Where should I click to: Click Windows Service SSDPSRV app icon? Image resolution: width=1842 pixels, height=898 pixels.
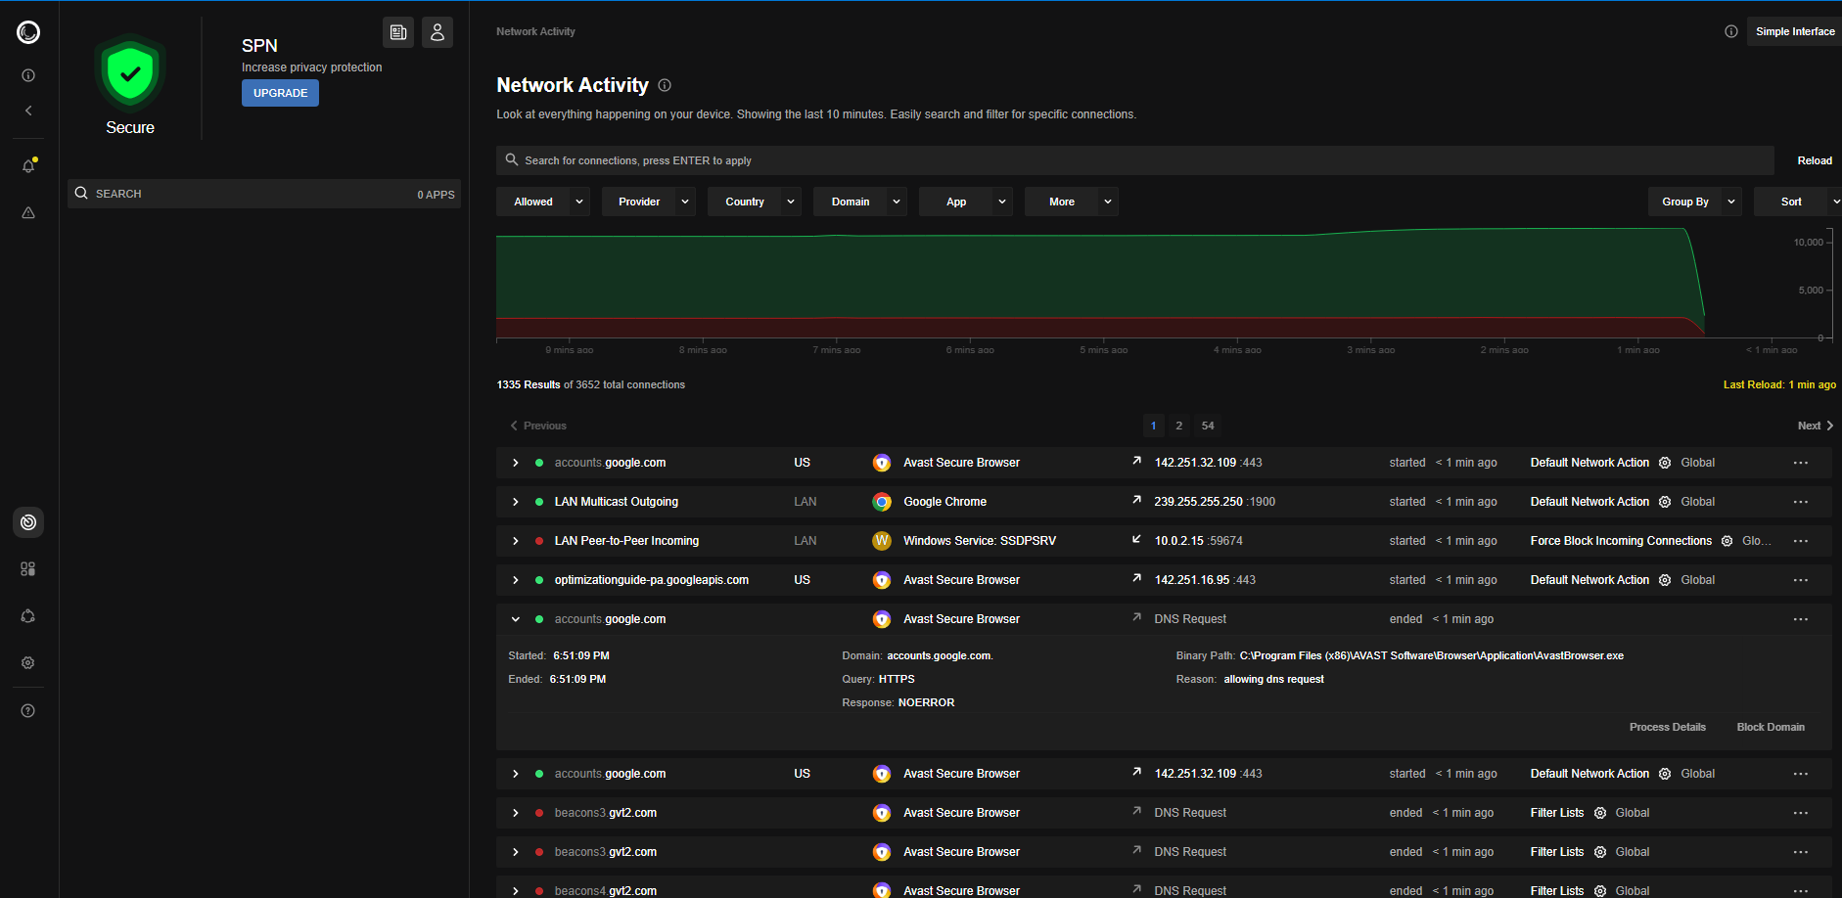(882, 541)
